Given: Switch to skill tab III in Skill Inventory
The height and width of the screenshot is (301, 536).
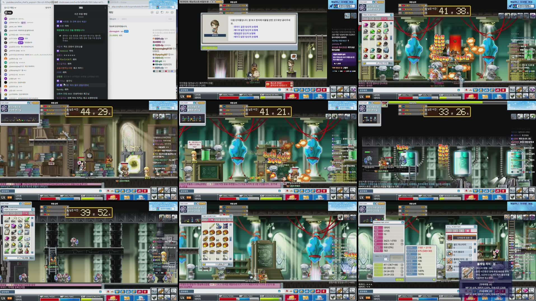Looking at the screenshot, I should (x=468, y=231).
